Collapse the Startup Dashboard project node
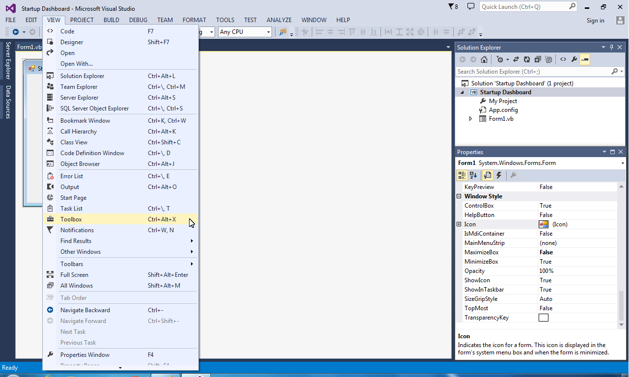 click(x=462, y=92)
